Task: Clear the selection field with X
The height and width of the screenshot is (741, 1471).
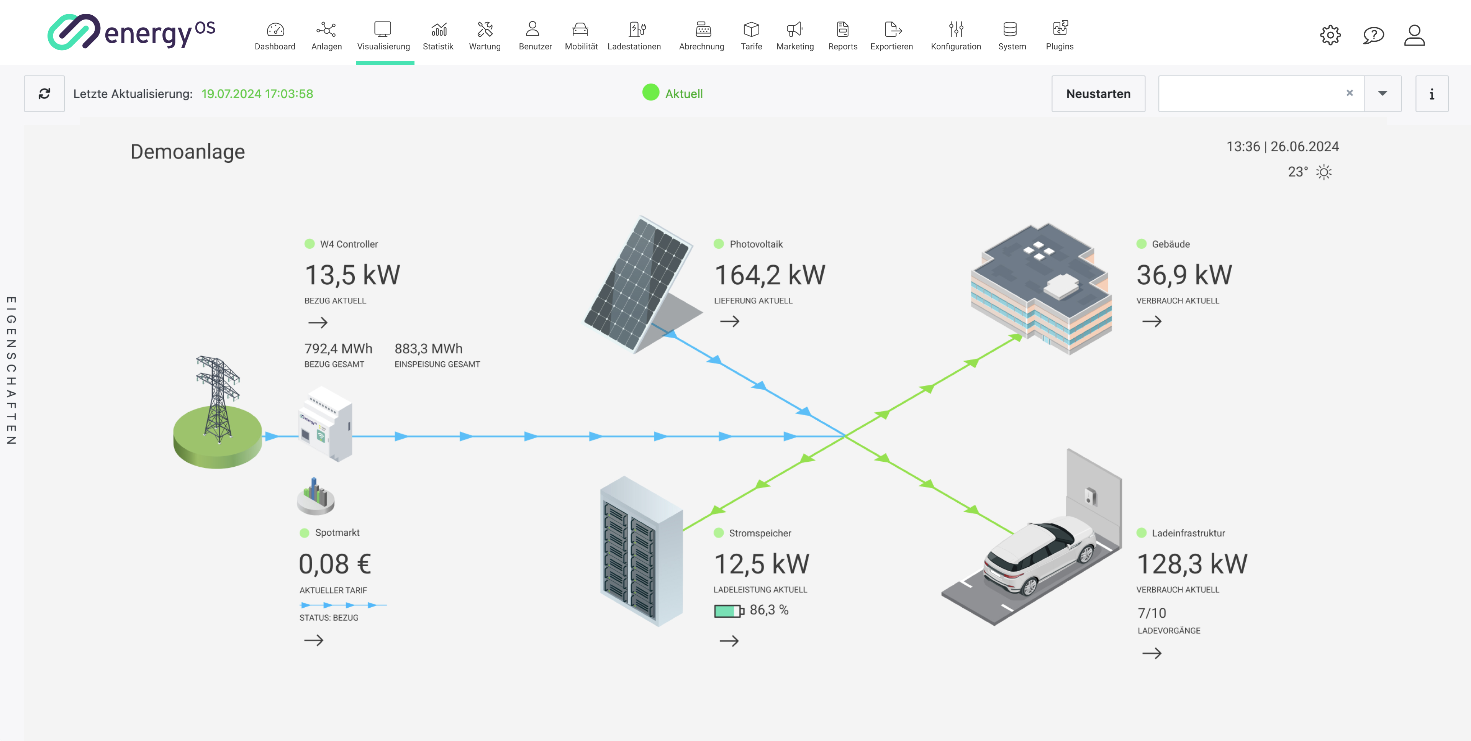Action: (x=1349, y=93)
